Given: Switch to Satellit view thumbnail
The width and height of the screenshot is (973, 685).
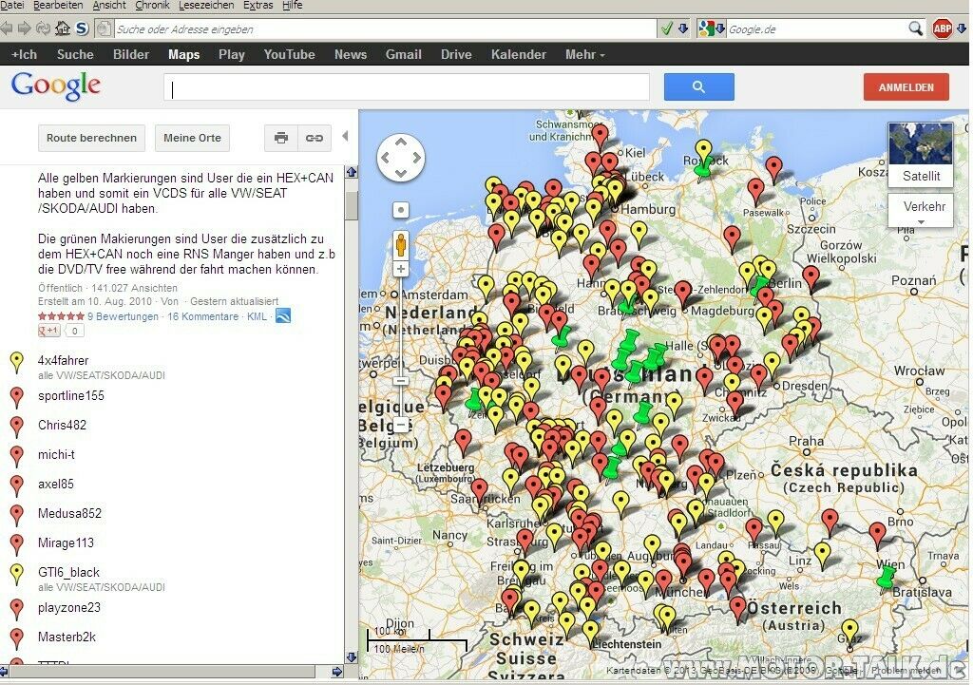Looking at the screenshot, I should tap(921, 154).
